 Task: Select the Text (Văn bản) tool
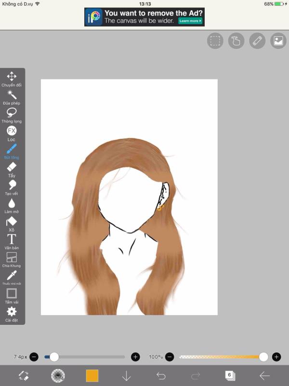click(x=12, y=240)
